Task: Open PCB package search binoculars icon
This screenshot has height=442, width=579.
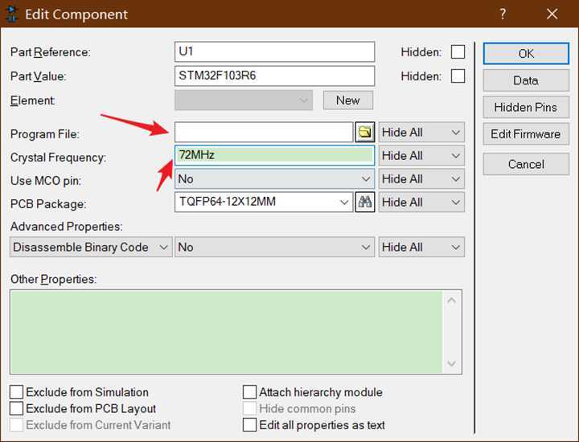Action: click(365, 202)
